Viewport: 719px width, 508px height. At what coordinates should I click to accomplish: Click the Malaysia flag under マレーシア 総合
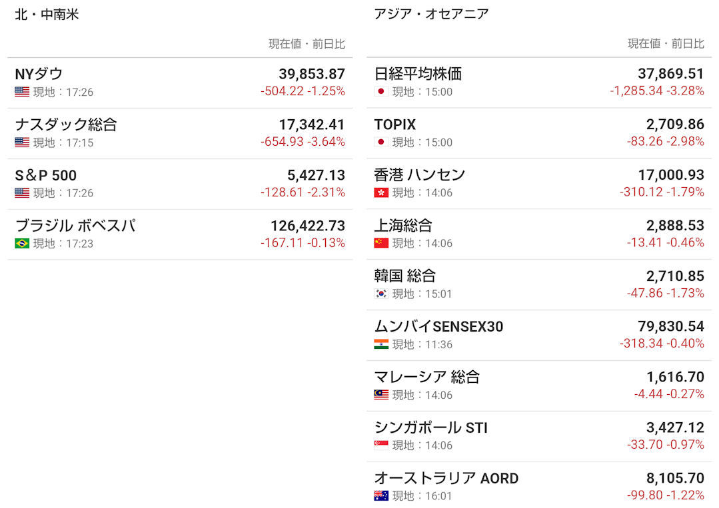tap(381, 395)
